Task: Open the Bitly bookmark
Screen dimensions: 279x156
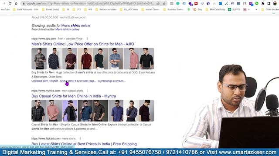Action: pyautogui.click(x=198, y=10)
